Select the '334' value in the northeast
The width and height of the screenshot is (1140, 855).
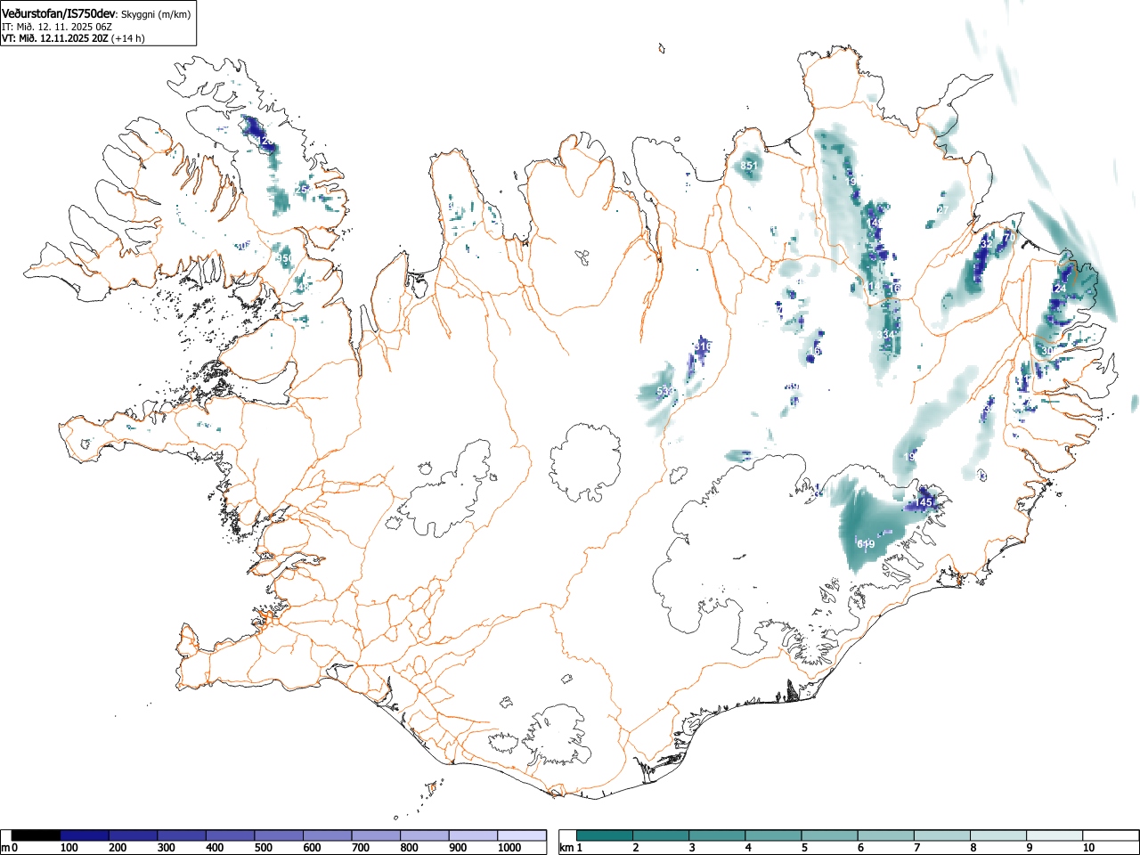[x=886, y=334]
